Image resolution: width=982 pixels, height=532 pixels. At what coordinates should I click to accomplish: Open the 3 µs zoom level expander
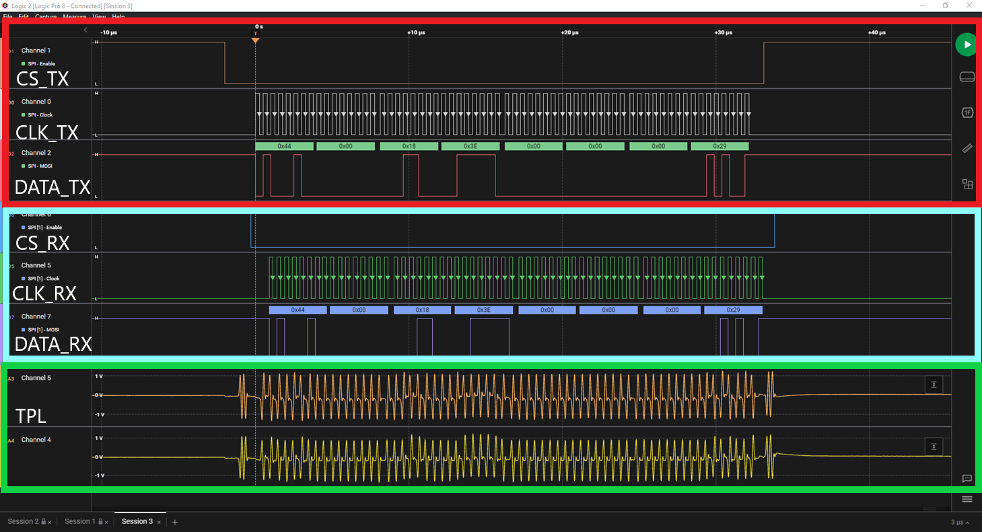point(958,521)
